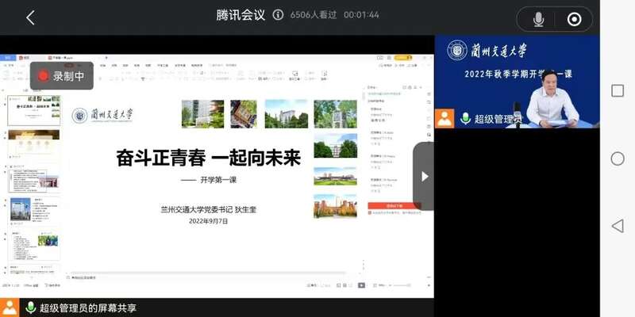
Task: Tap the 腾讯会议 meeting title
Action: coord(241,15)
